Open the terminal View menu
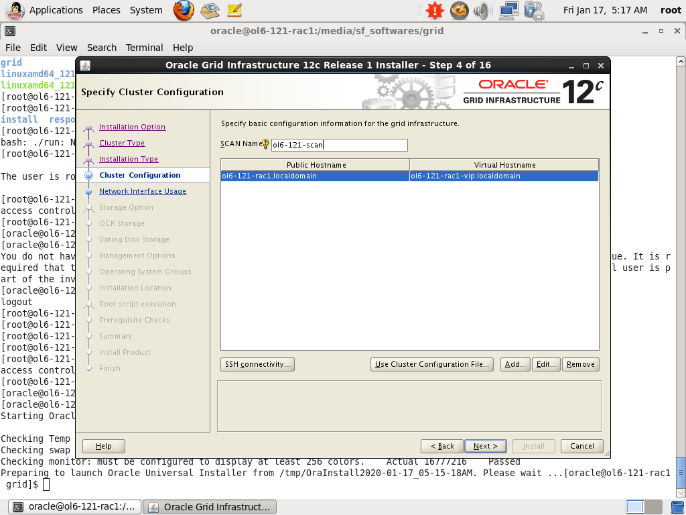Image resolution: width=686 pixels, height=515 pixels. click(x=66, y=48)
